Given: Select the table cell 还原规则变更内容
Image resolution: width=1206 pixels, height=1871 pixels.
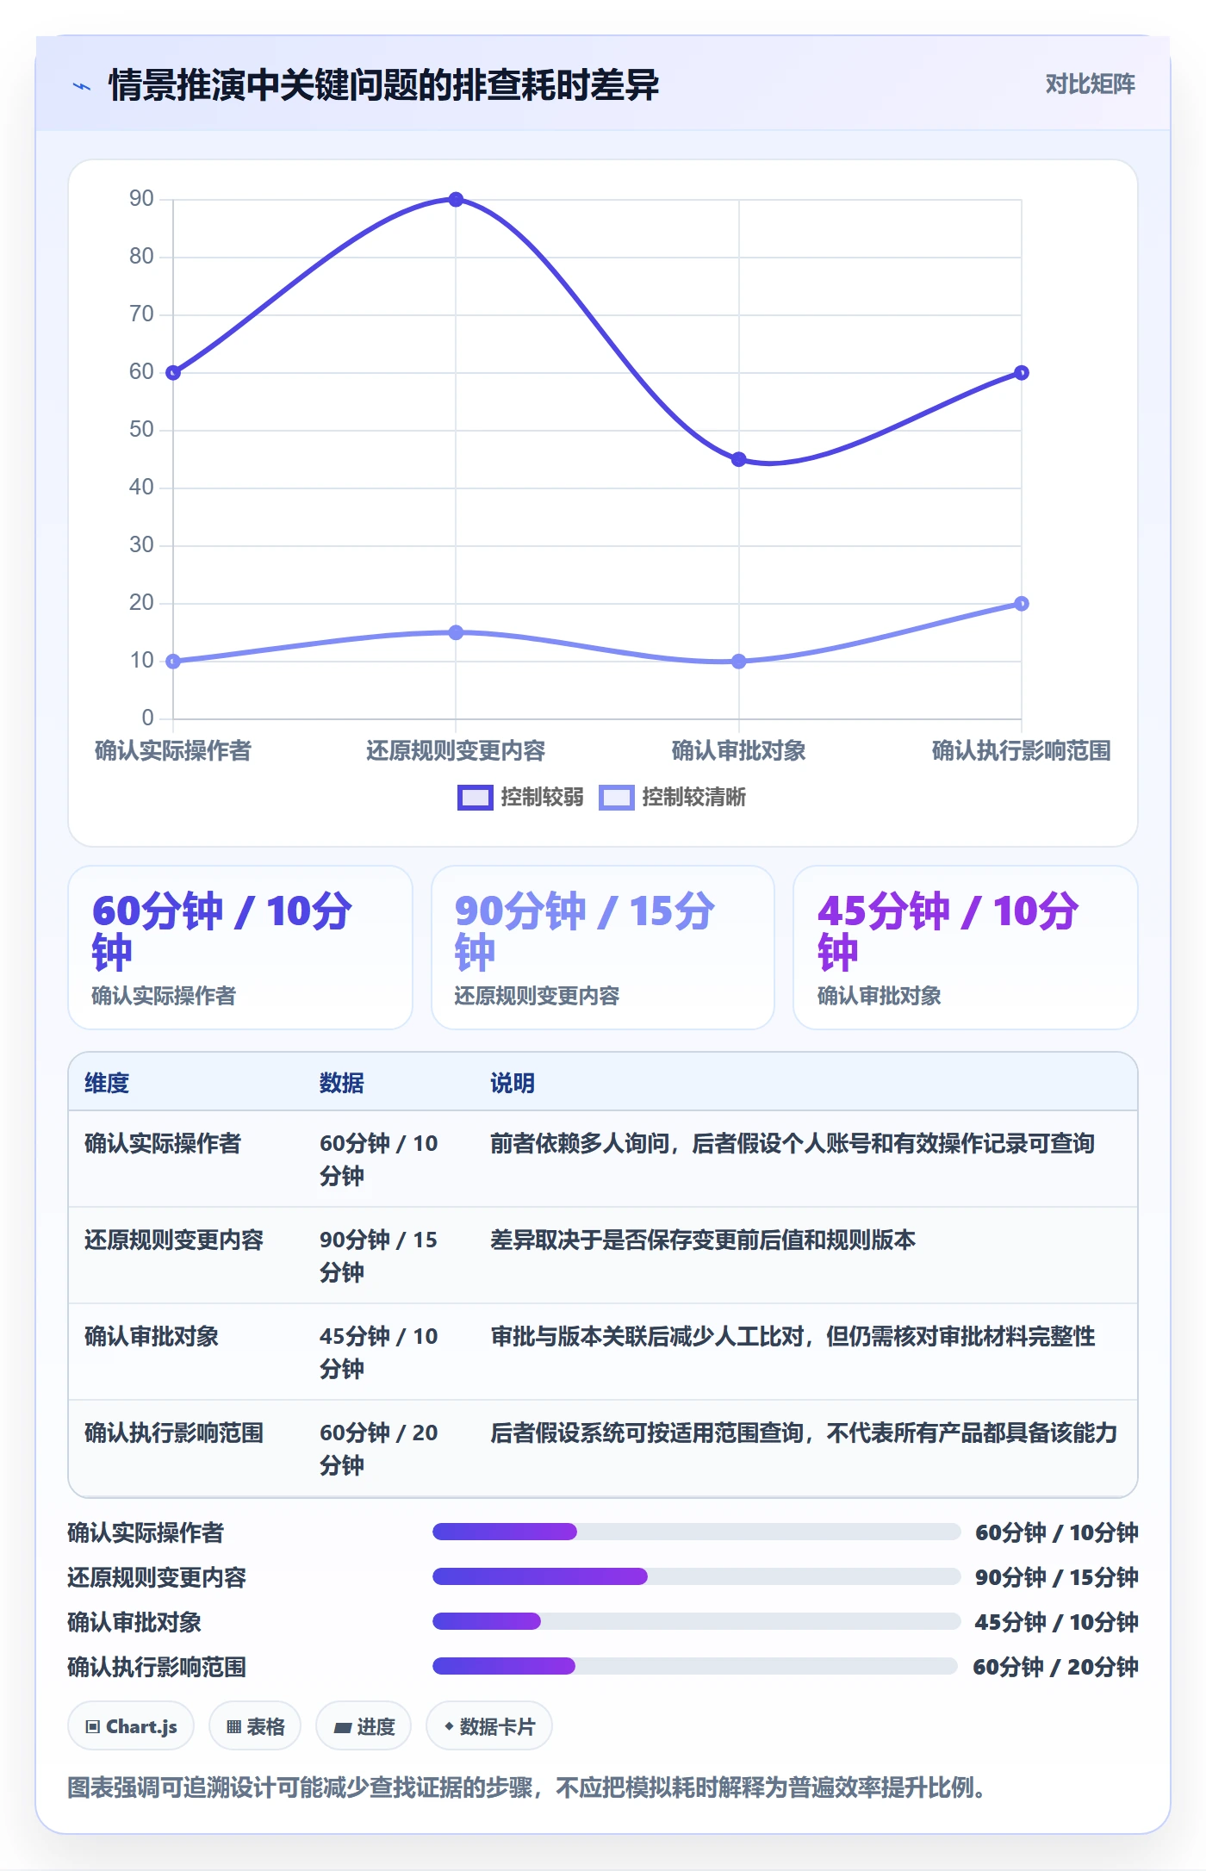Looking at the screenshot, I should click(x=174, y=1240).
